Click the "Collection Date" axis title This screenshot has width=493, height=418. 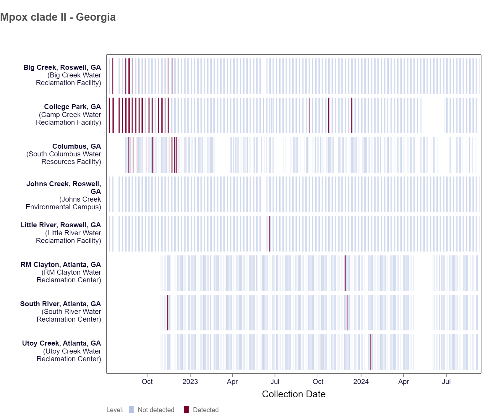[x=293, y=394]
